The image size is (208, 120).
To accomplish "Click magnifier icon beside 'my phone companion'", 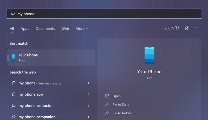I will (14, 117).
